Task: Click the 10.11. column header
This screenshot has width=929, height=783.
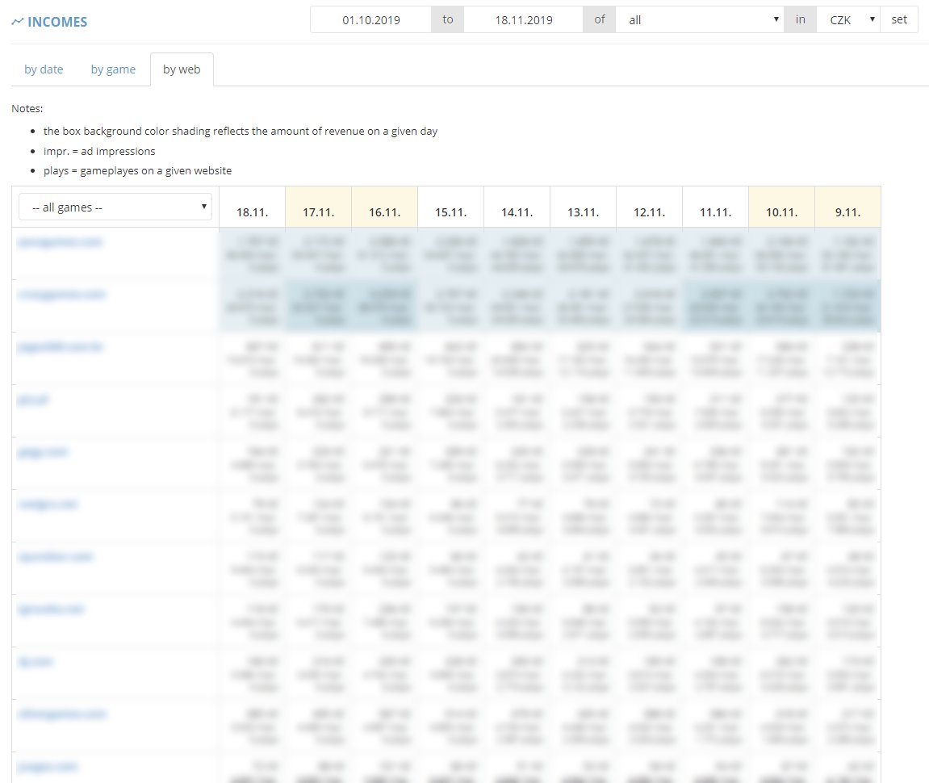Action: (x=782, y=207)
